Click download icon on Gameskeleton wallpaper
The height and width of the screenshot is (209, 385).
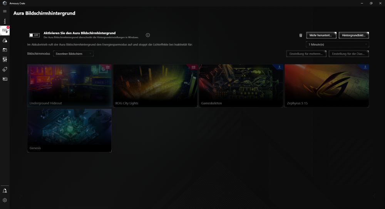tap(280, 67)
